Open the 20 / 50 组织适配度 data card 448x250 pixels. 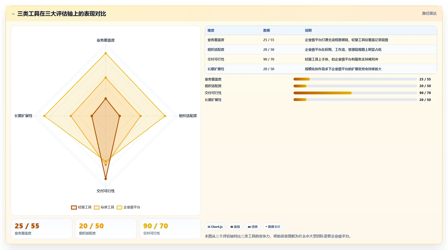click(x=106, y=229)
